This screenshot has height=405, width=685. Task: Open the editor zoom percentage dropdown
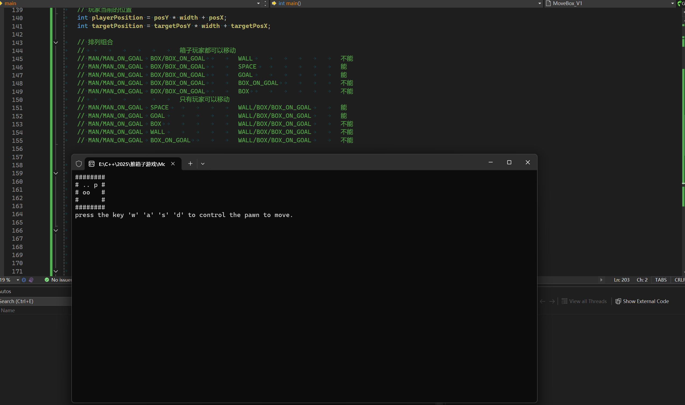(18, 280)
